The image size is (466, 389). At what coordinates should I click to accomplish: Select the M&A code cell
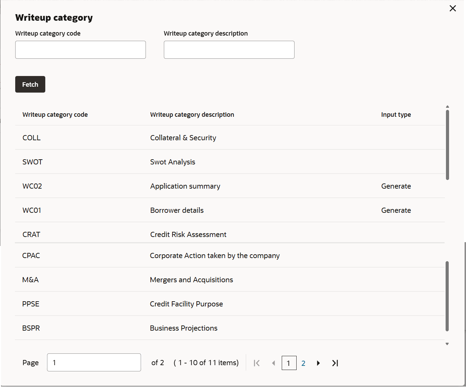(x=30, y=280)
